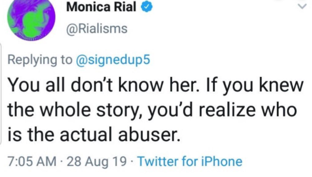Viewport: 312px width, 177px height.
Task: Click the blue verified badge
Action: coord(147,7)
